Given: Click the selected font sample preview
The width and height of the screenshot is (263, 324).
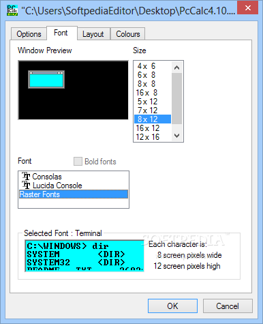Looking at the screenshot, I should point(84,256).
